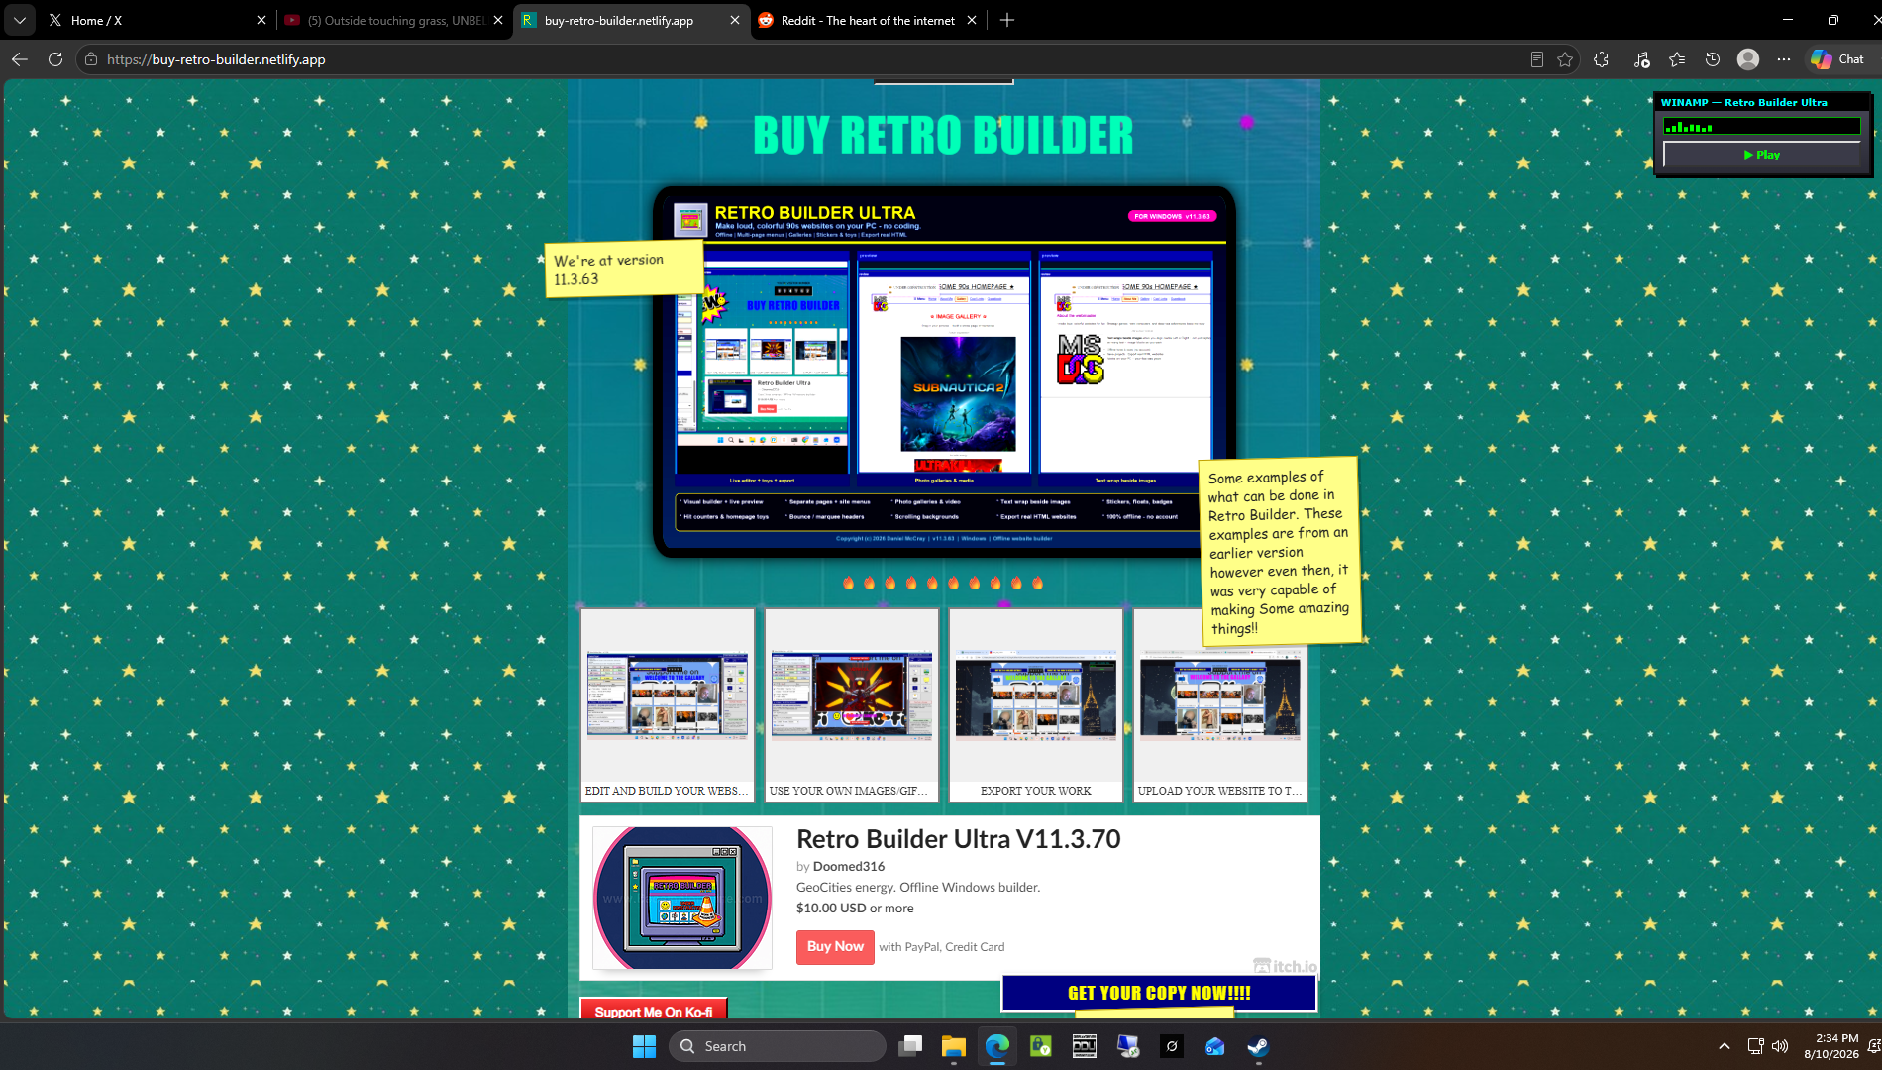The height and width of the screenshot is (1070, 1882).
Task: Open Steam from the taskbar
Action: tap(1259, 1046)
